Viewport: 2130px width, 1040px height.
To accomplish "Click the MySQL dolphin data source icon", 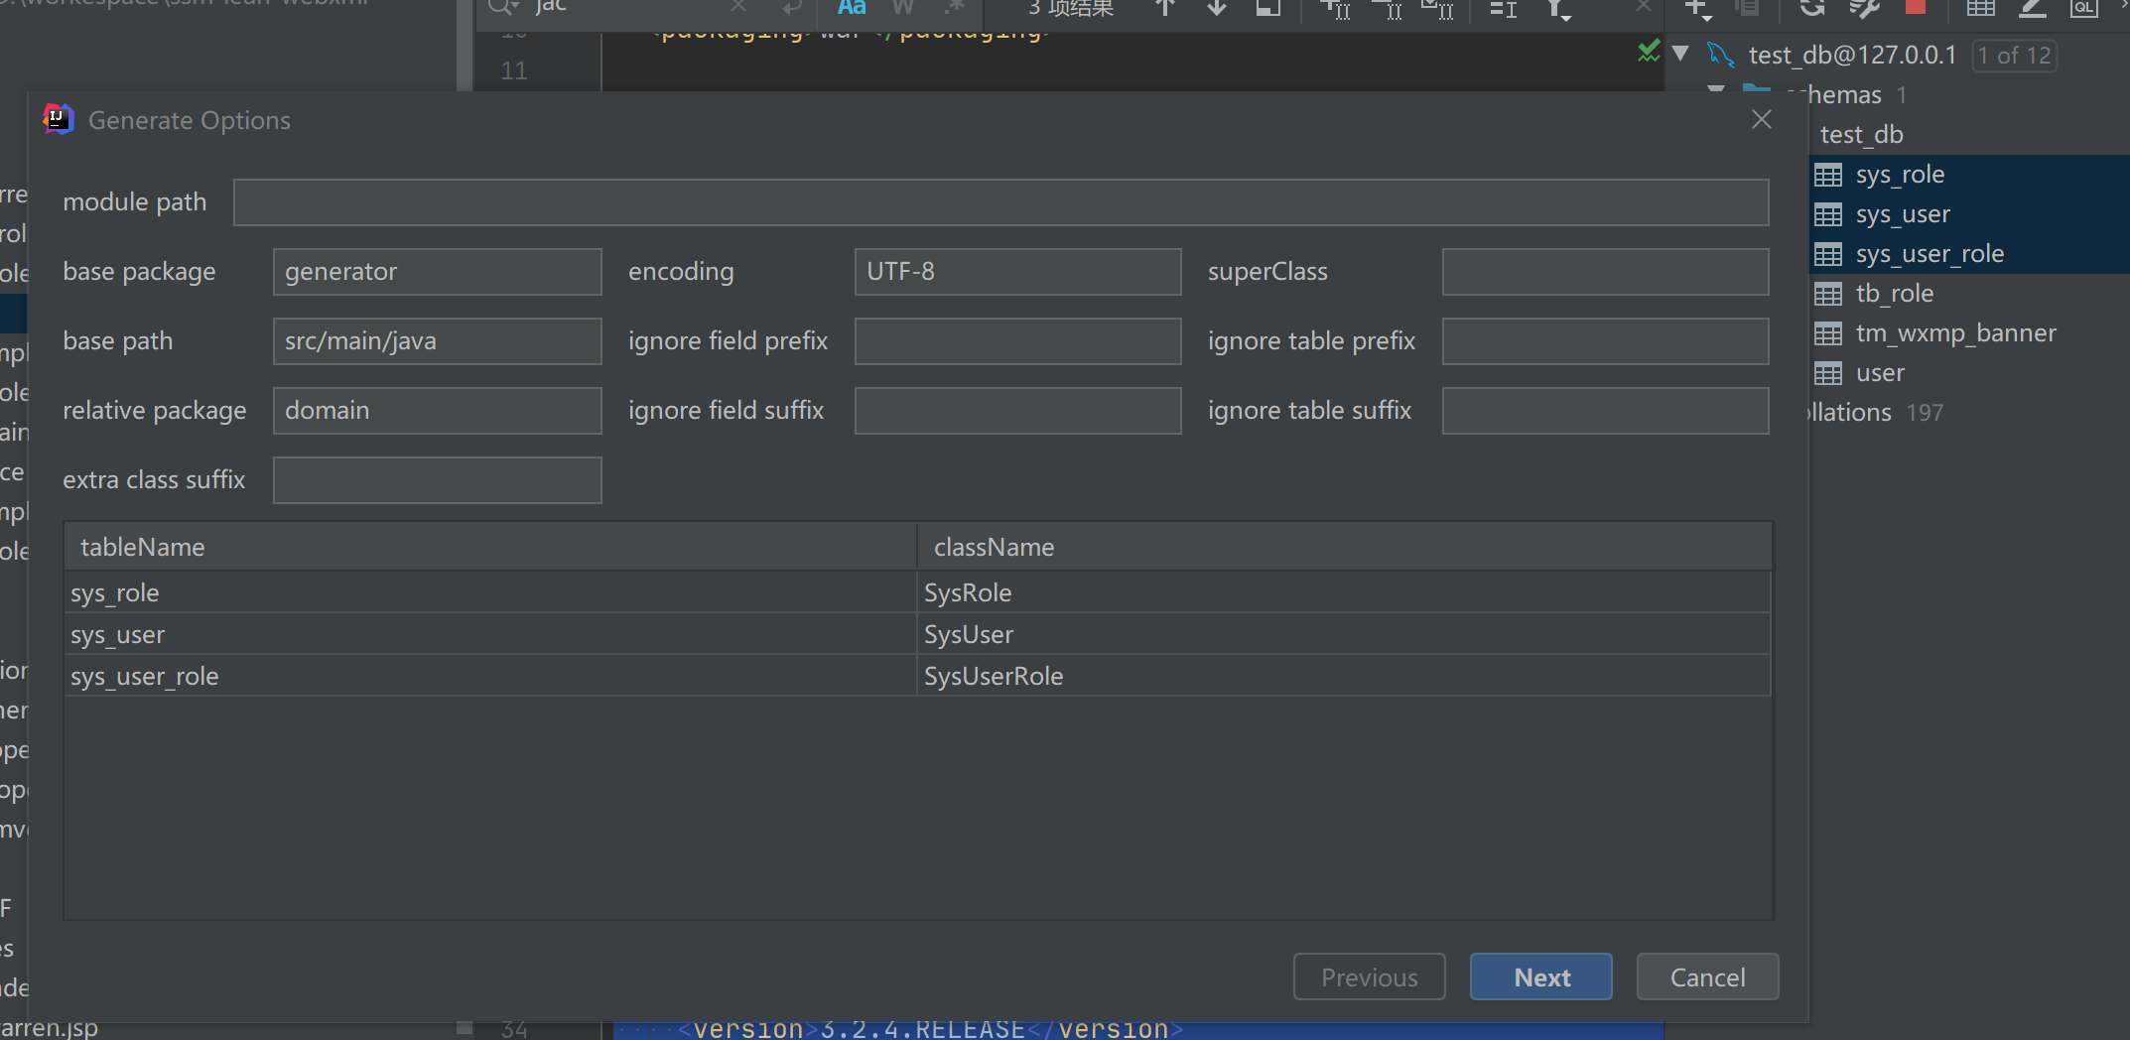I will (x=1720, y=55).
